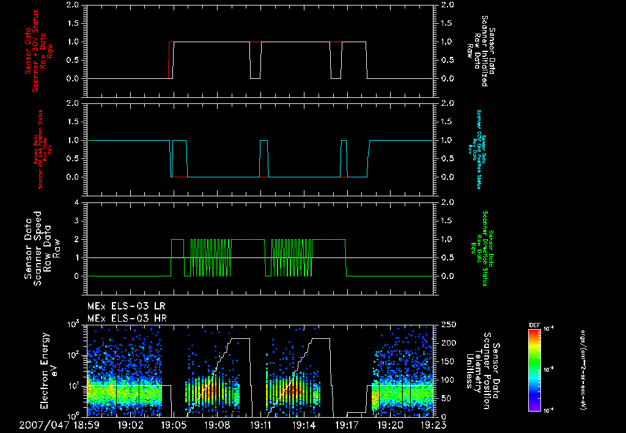
Task: Click the bottom exponent label of the color bar
Action: [x=549, y=410]
